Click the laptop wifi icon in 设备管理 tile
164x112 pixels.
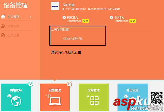(54, 100)
